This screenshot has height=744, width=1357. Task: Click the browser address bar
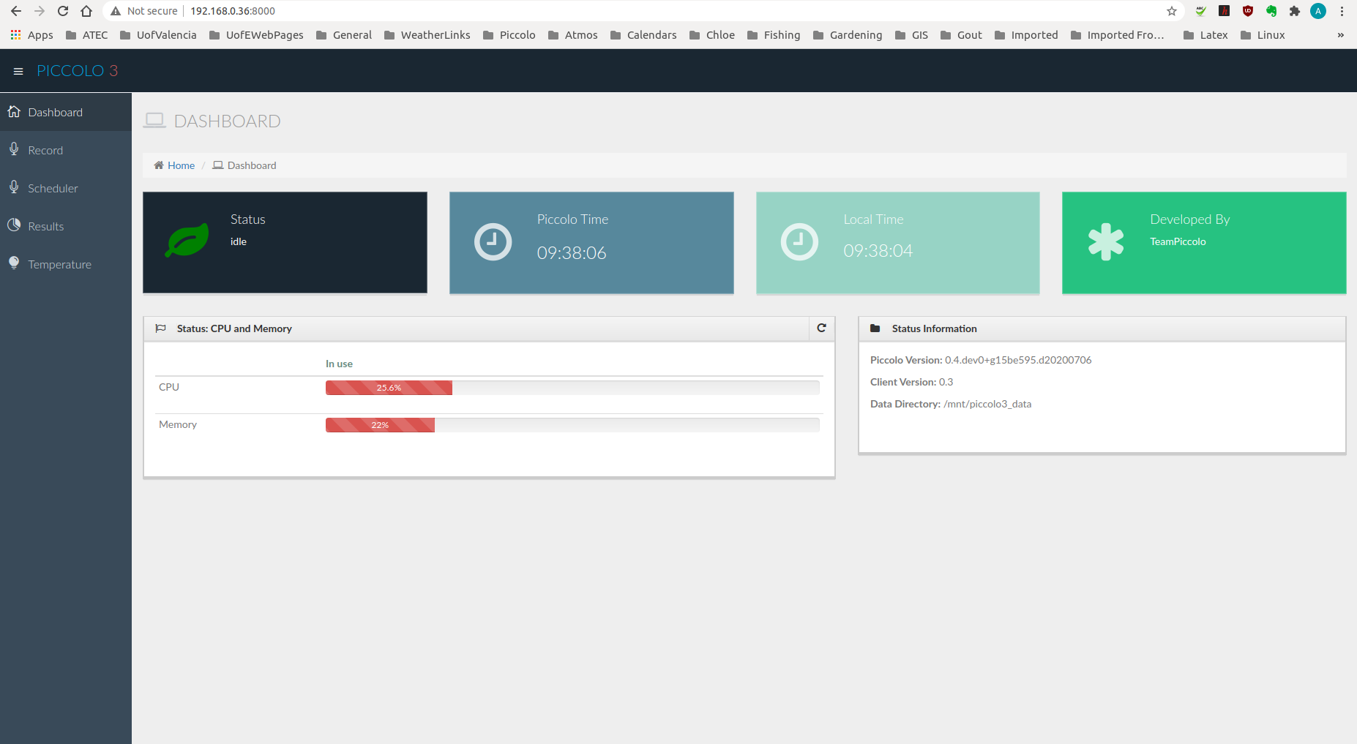tap(232, 11)
